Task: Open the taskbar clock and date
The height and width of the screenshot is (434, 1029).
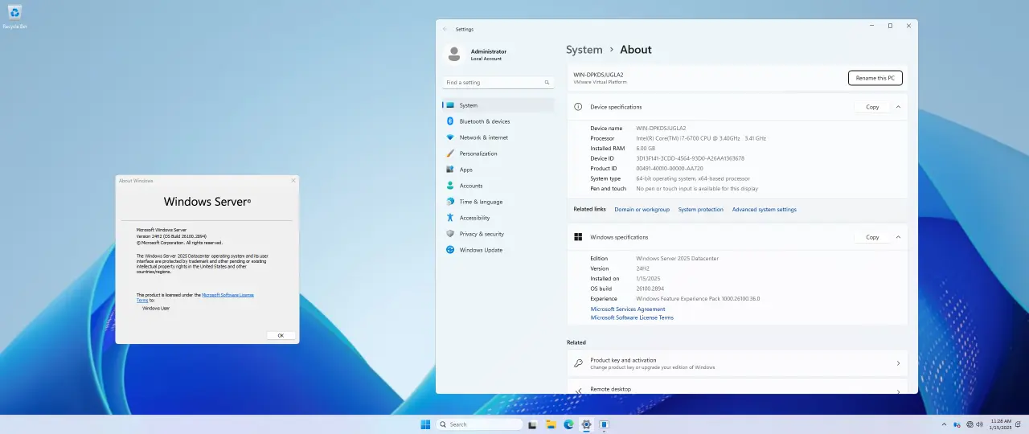Action: coord(1001,424)
